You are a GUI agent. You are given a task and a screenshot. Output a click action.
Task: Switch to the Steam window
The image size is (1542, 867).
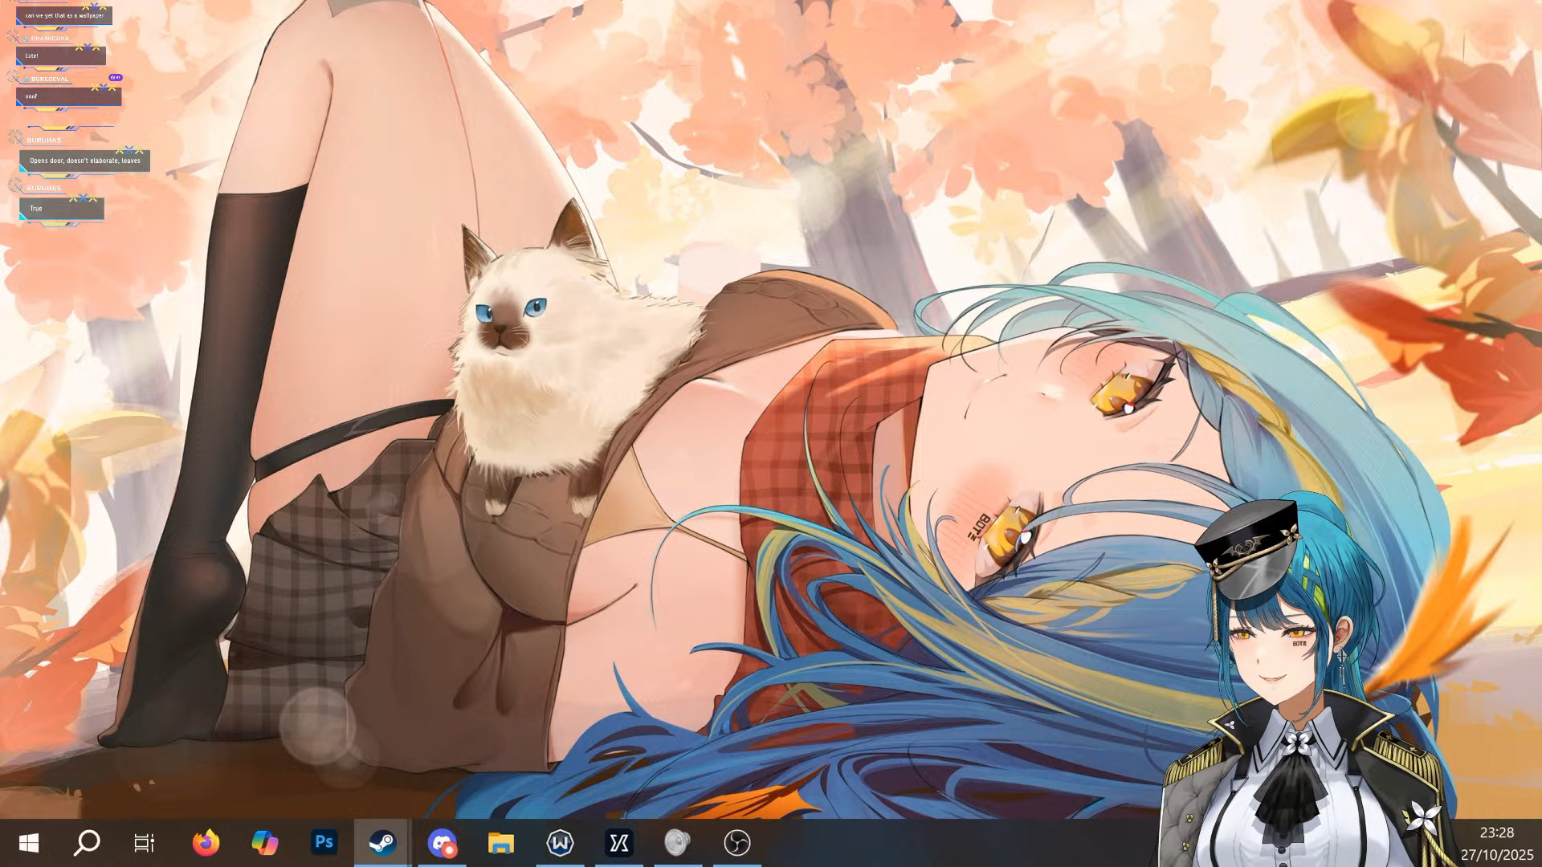pos(382,843)
